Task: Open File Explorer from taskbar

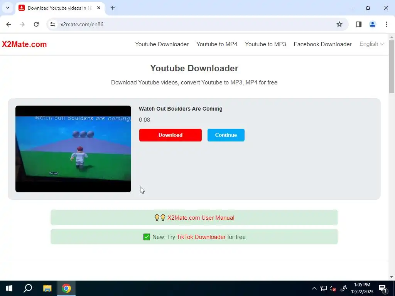Action: (x=47, y=288)
